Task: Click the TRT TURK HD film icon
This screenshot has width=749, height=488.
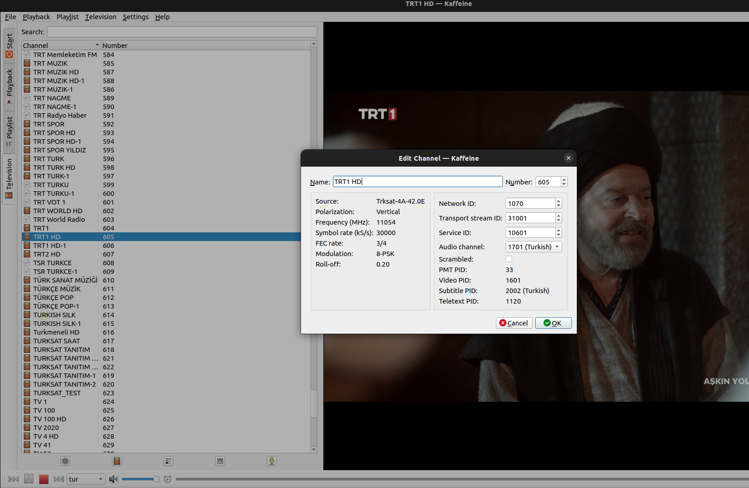Action: (27, 168)
